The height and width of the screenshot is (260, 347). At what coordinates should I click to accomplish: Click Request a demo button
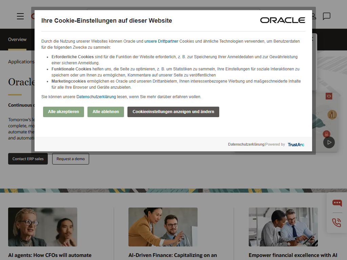coord(70,159)
